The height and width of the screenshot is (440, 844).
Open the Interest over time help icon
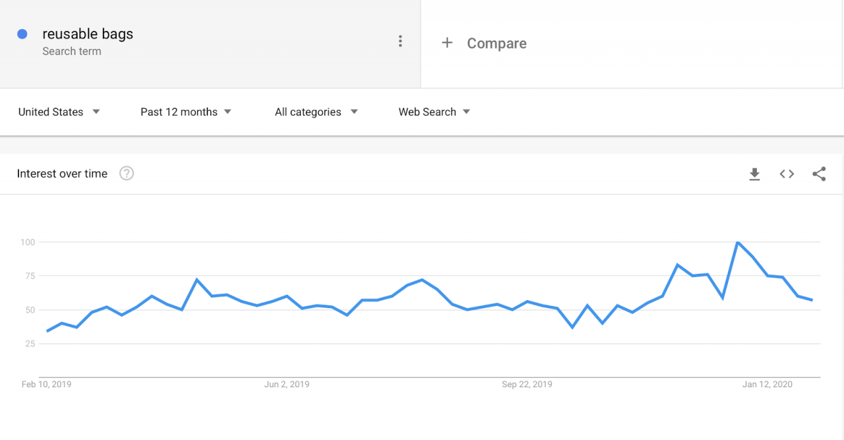[127, 173]
